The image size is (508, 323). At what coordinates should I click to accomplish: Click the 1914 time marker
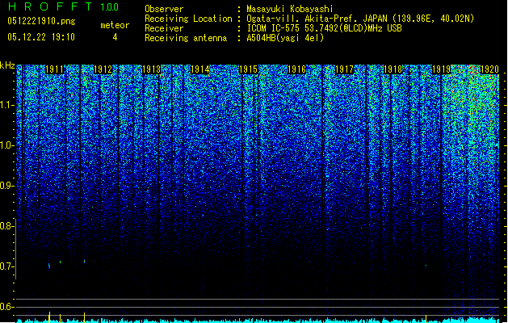(x=200, y=69)
